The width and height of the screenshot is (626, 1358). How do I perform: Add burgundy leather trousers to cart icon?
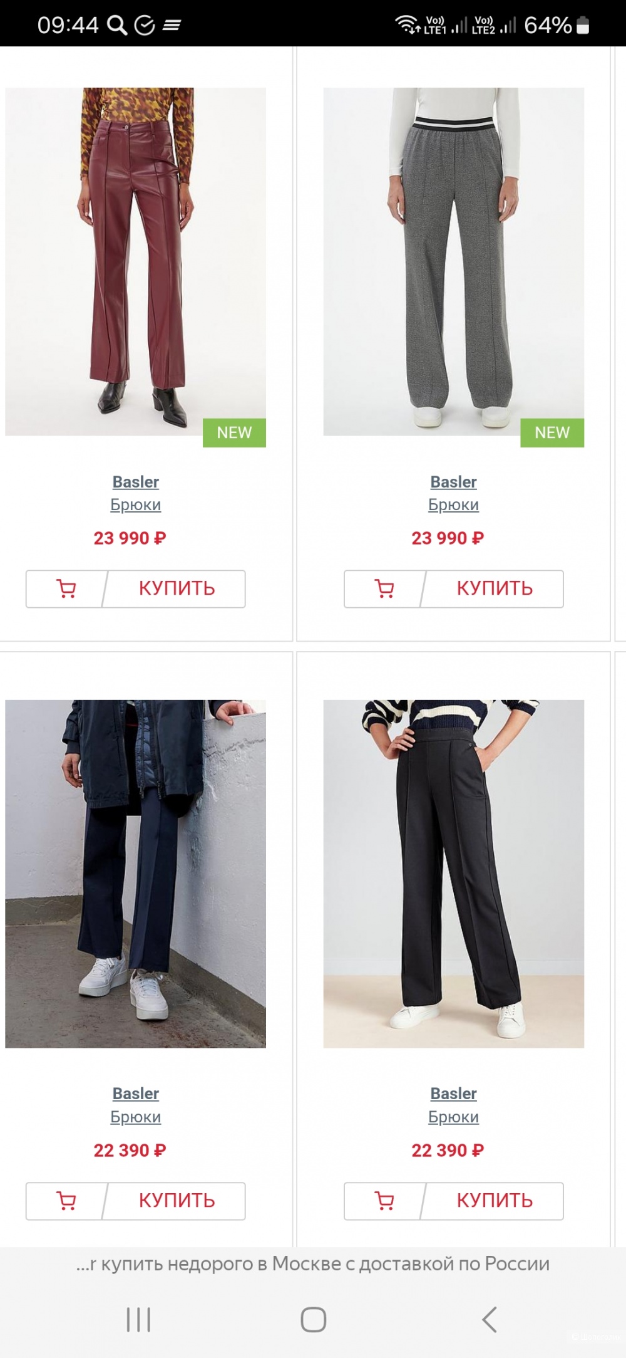(x=66, y=588)
